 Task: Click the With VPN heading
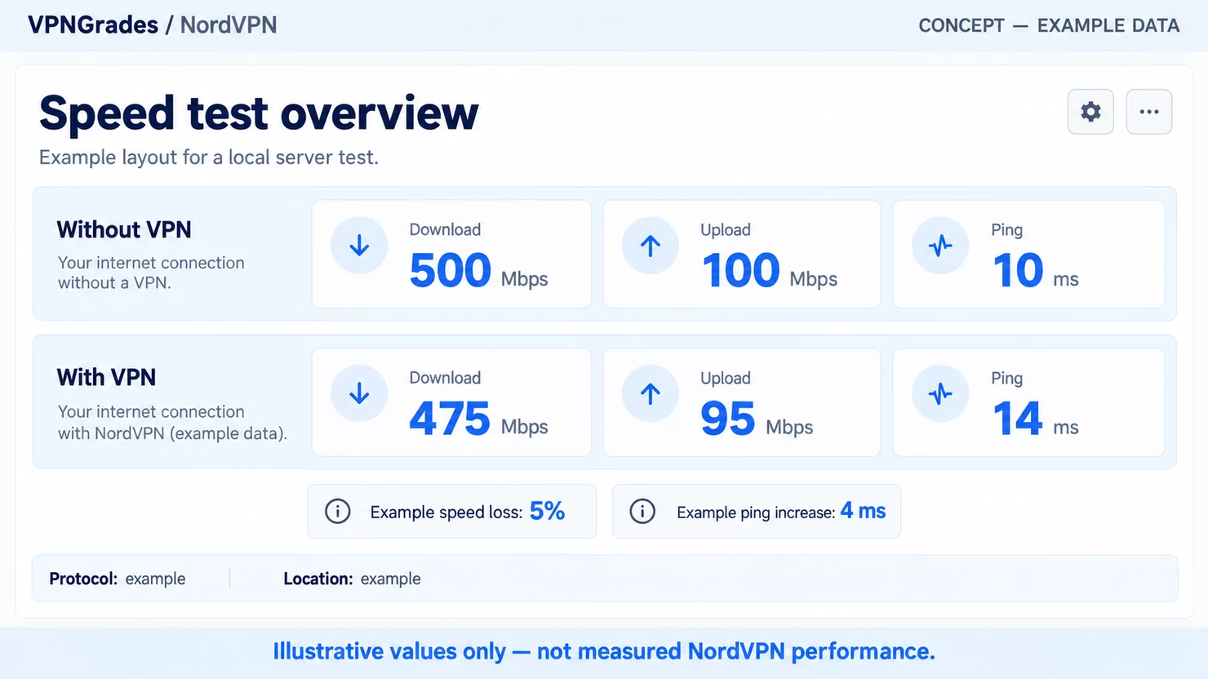[x=106, y=377]
